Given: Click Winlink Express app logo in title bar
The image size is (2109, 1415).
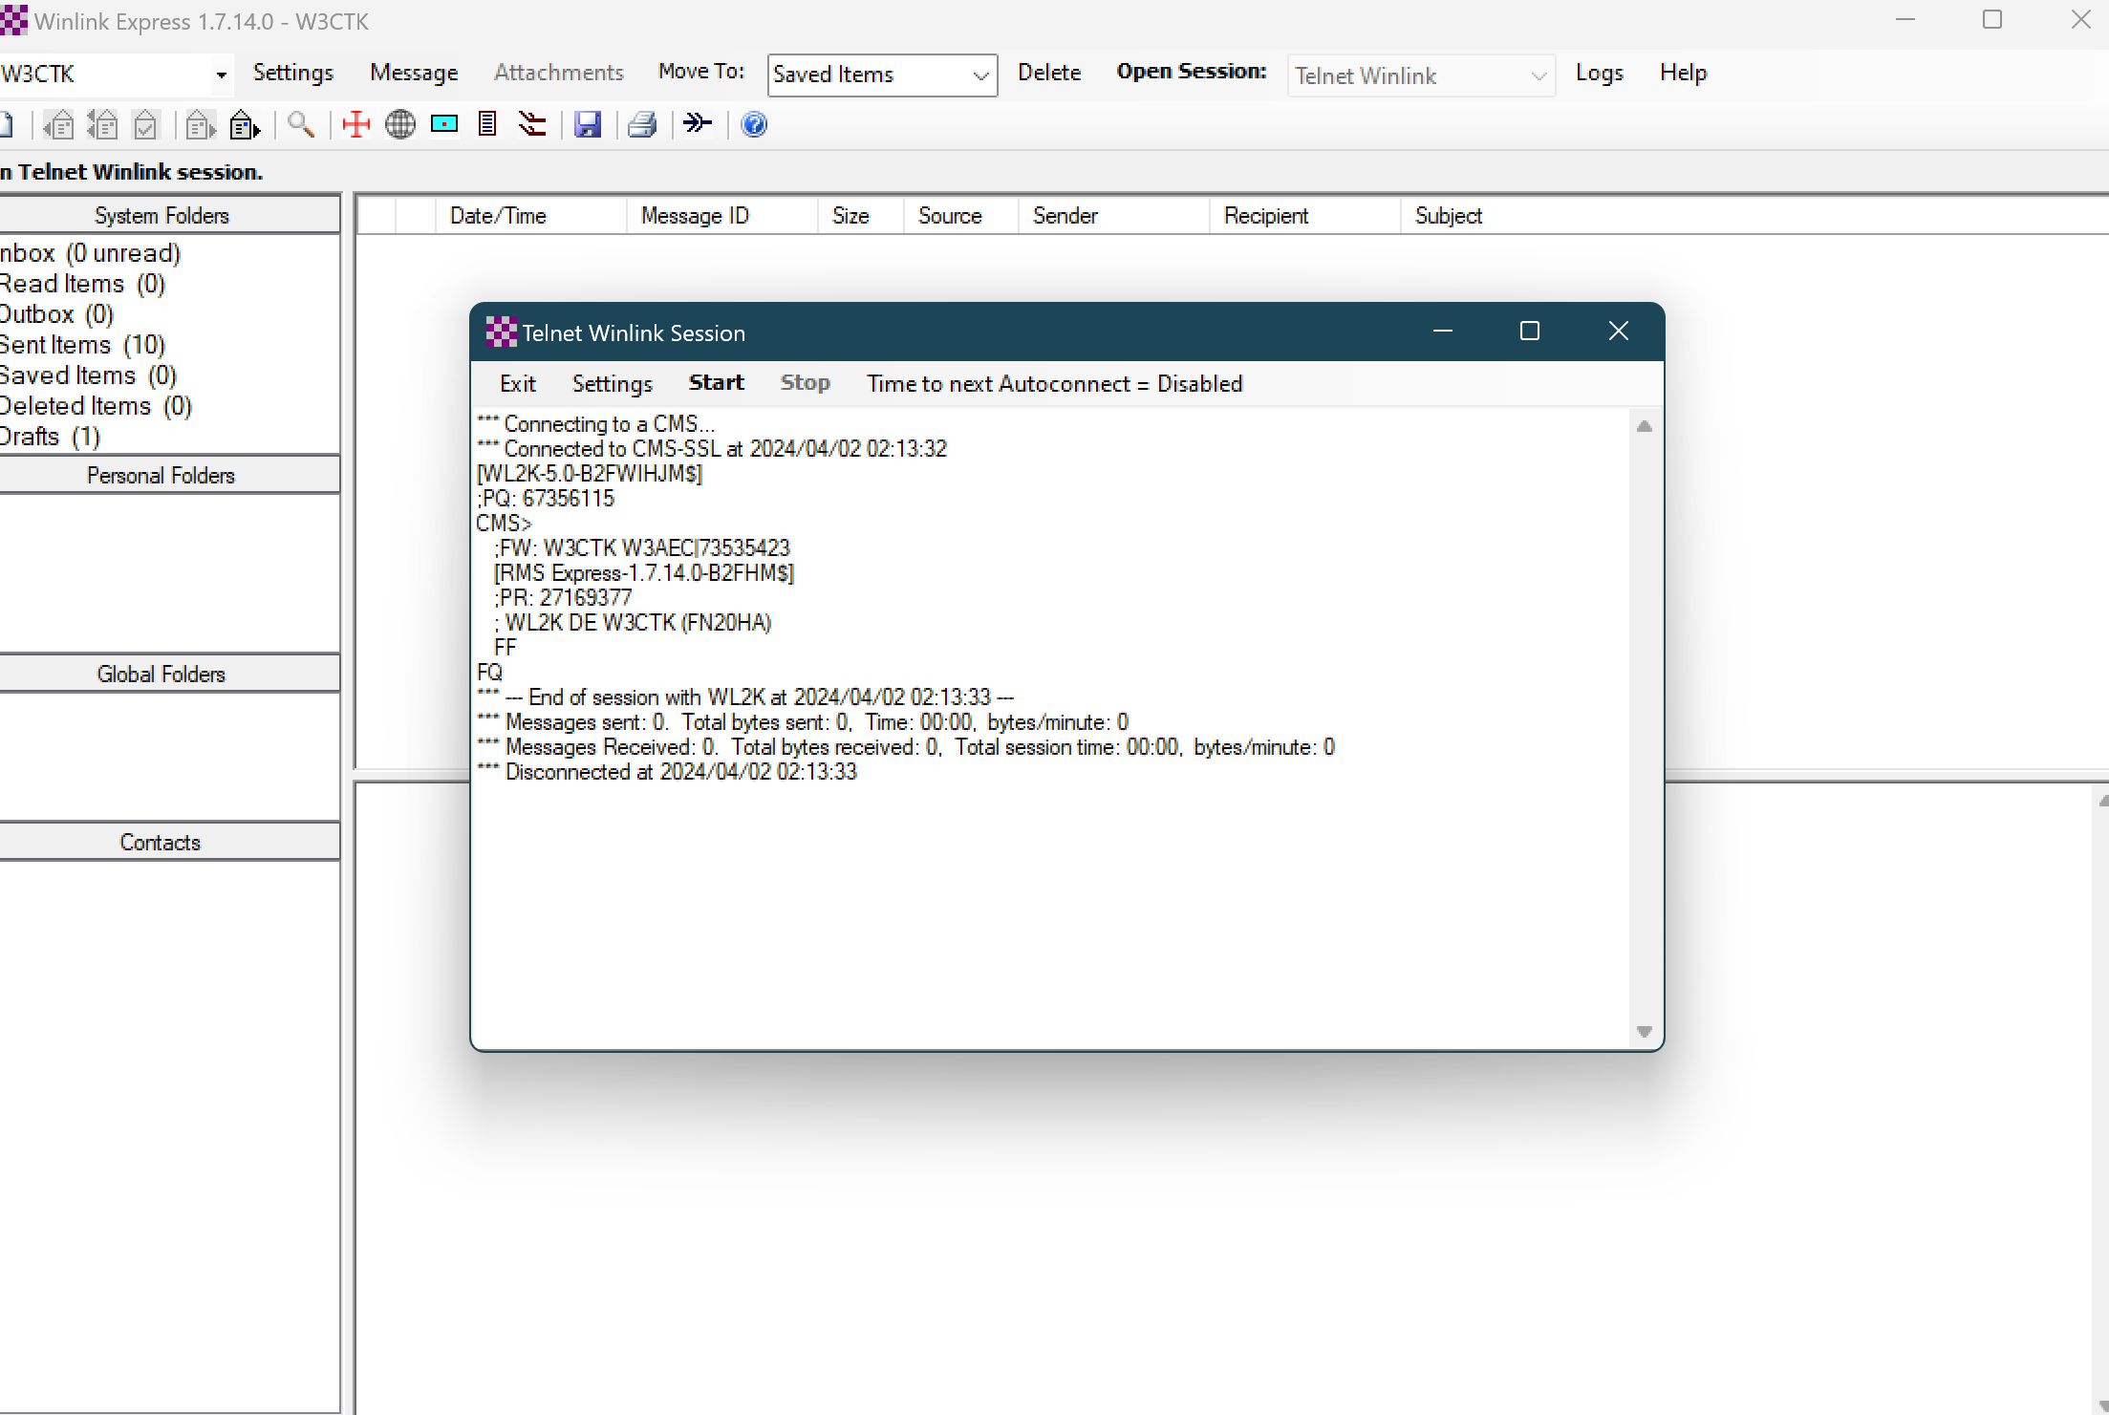Looking at the screenshot, I should pos(13,21).
